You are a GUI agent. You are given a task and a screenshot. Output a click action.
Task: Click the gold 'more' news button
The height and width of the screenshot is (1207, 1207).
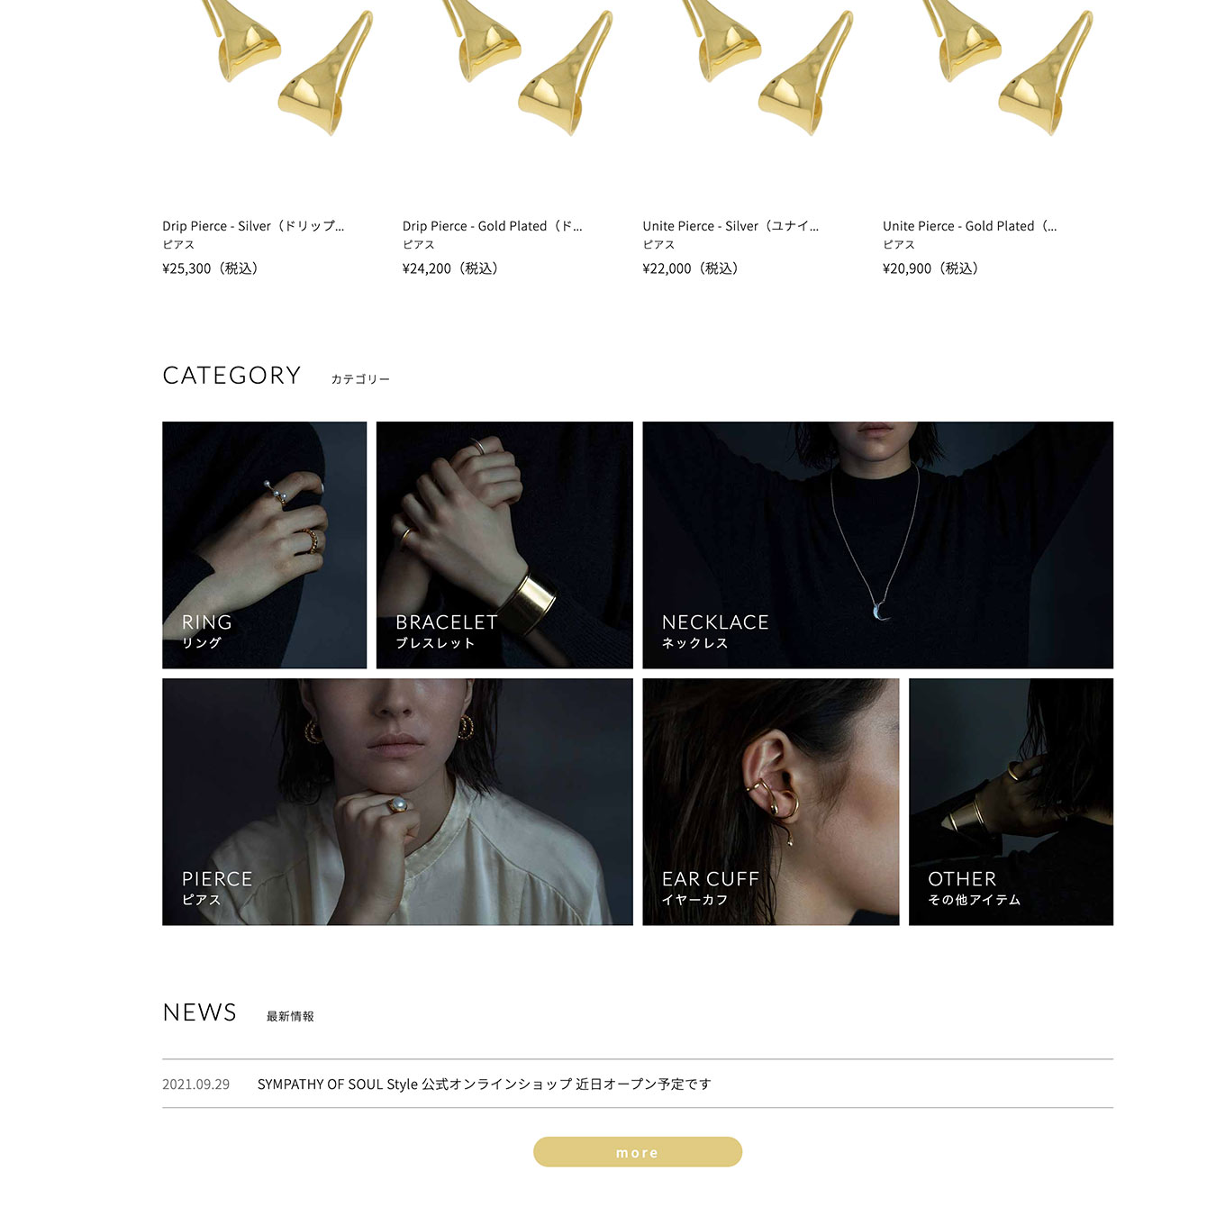[x=638, y=1152]
